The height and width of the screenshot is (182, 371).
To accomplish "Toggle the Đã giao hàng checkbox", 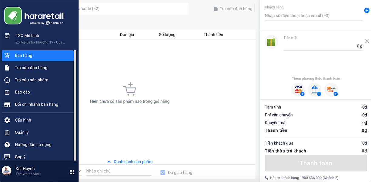I will [x=163, y=173].
